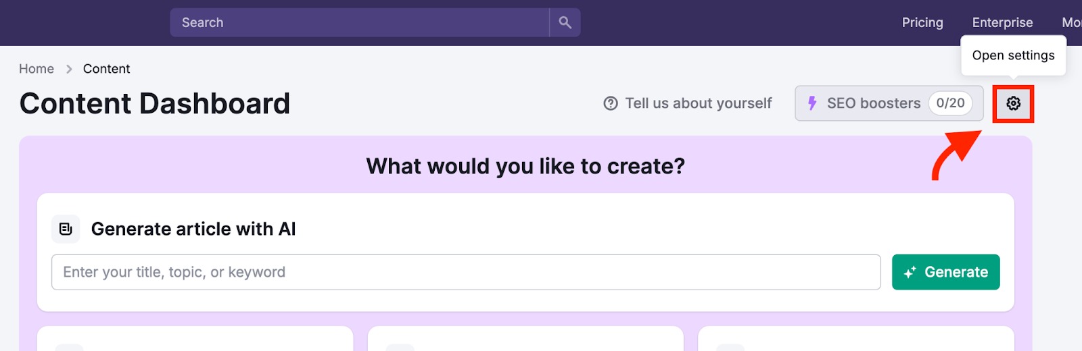Click the title, topic, or keyword field

click(465, 272)
